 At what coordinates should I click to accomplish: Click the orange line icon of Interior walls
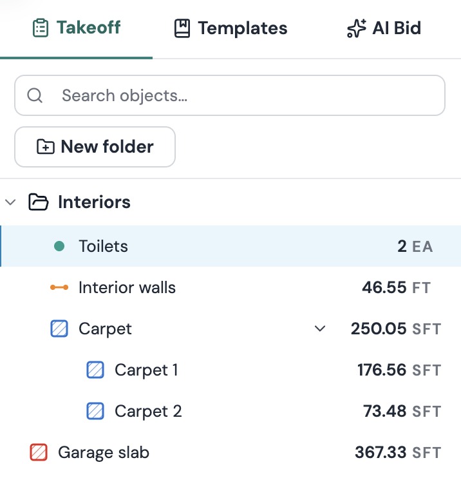pyautogui.click(x=59, y=287)
